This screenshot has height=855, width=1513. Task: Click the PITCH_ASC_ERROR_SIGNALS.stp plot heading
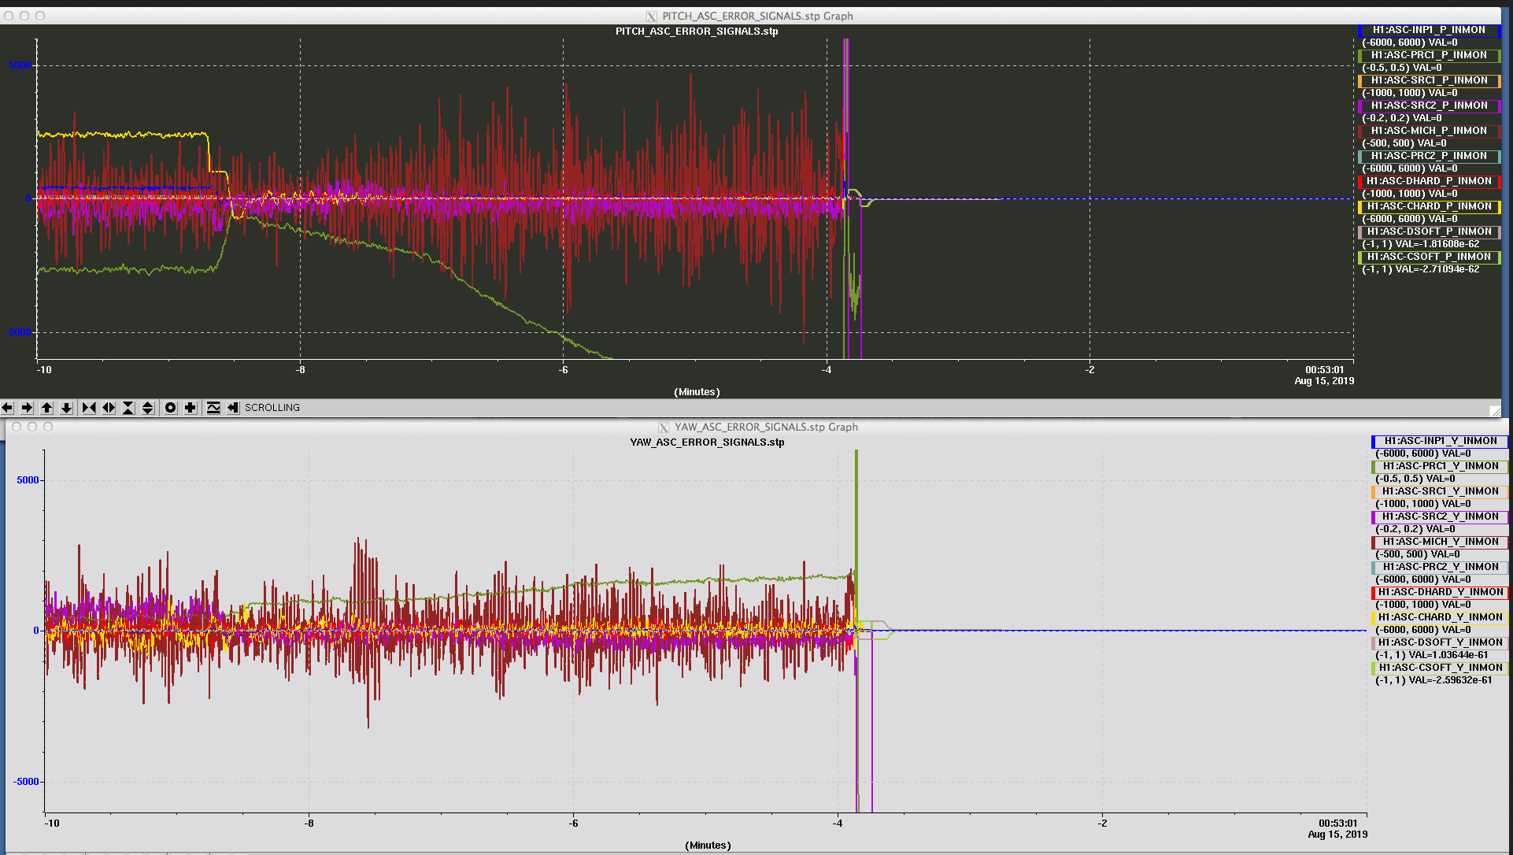tap(697, 31)
